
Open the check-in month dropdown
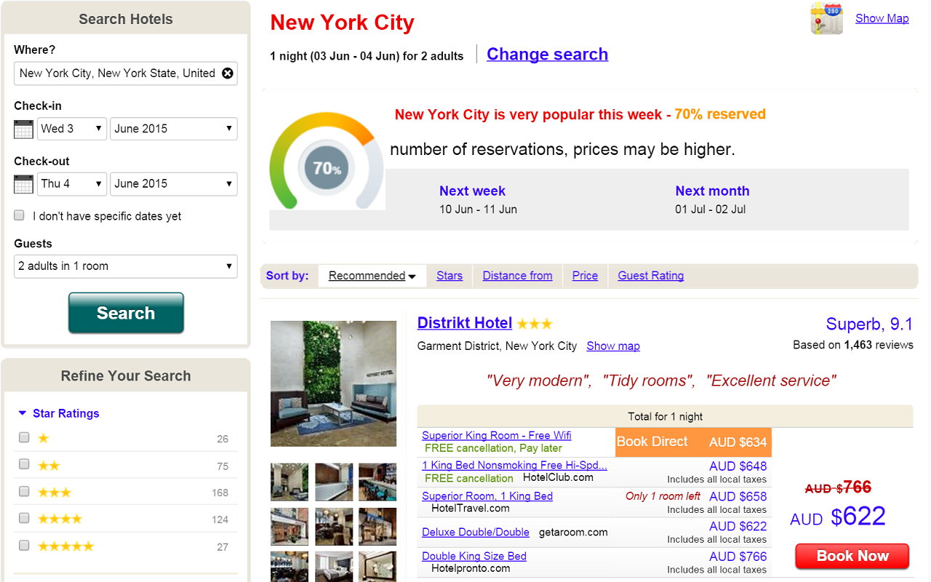click(174, 129)
